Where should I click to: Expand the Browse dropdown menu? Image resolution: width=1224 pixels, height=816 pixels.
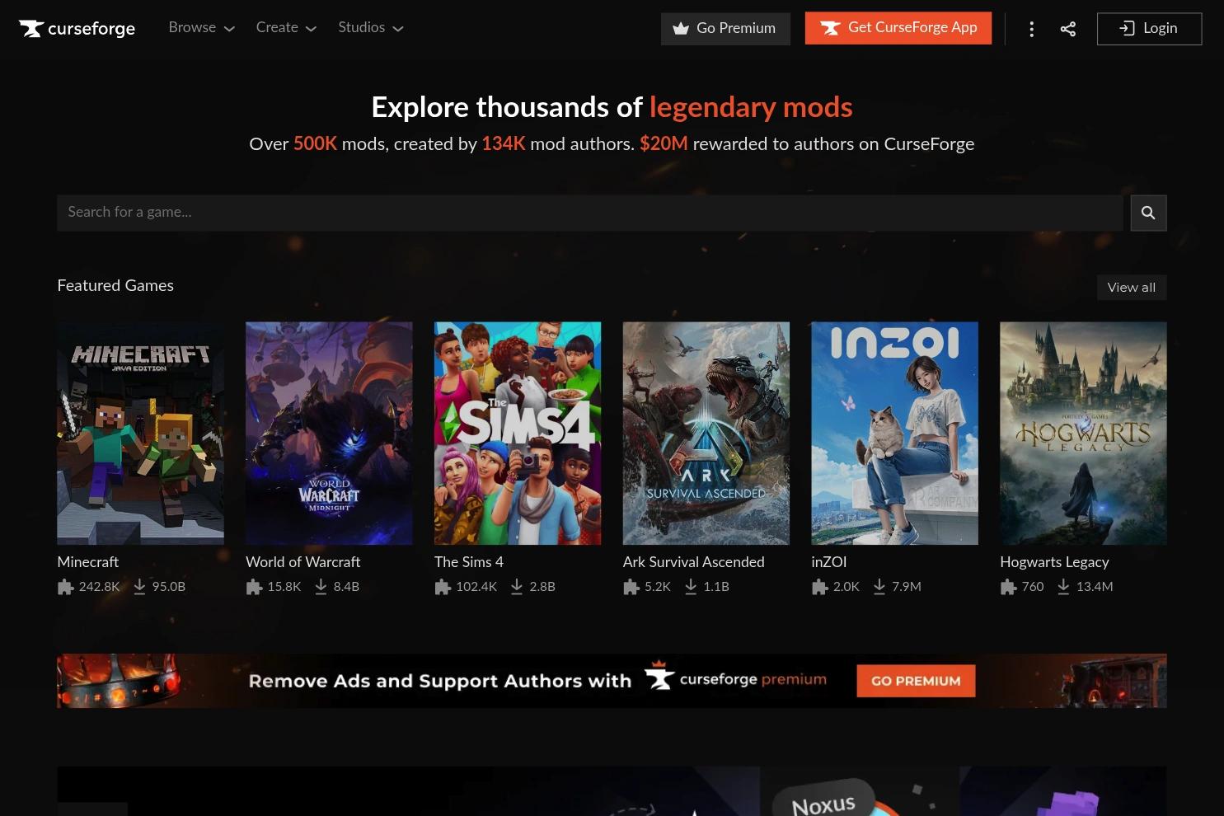[x=201, y=27]
